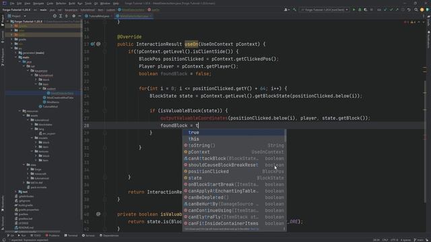This screenshot has height=242, width=431.
Task: Collapse the assets folder in tree
Action: pyautogui.click(x=24, y=116)
